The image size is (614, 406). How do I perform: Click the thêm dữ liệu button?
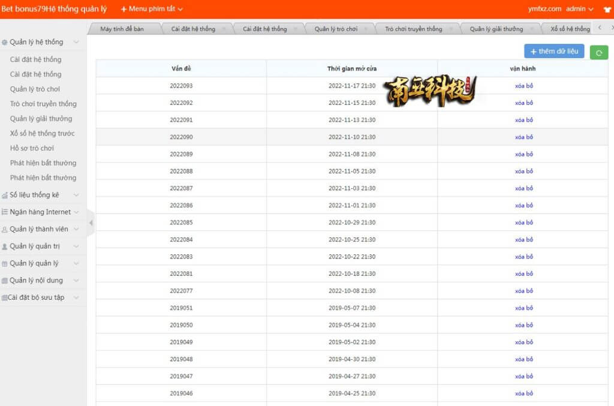tap(554, 52)
